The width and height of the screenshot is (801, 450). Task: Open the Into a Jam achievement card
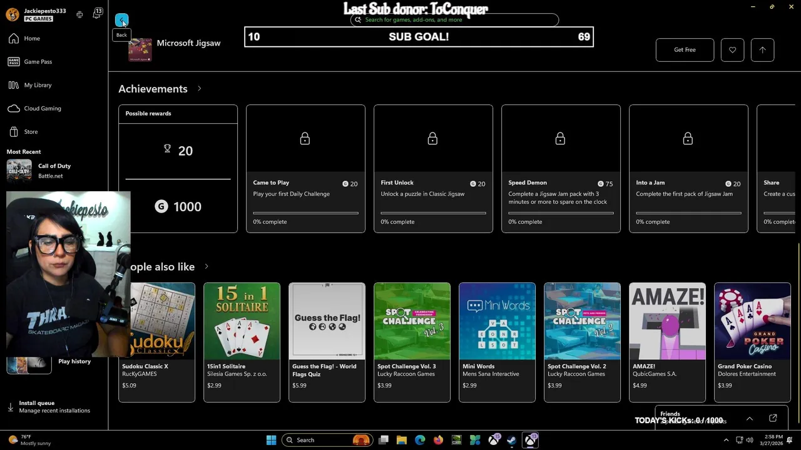[688, 169]
